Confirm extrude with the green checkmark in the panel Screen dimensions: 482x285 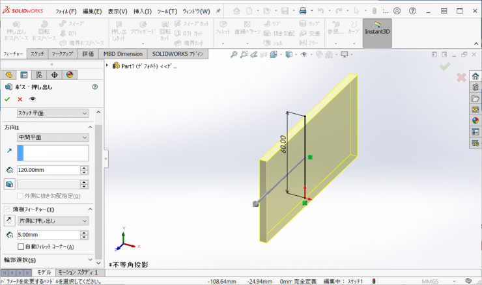[x=7, y=99]
